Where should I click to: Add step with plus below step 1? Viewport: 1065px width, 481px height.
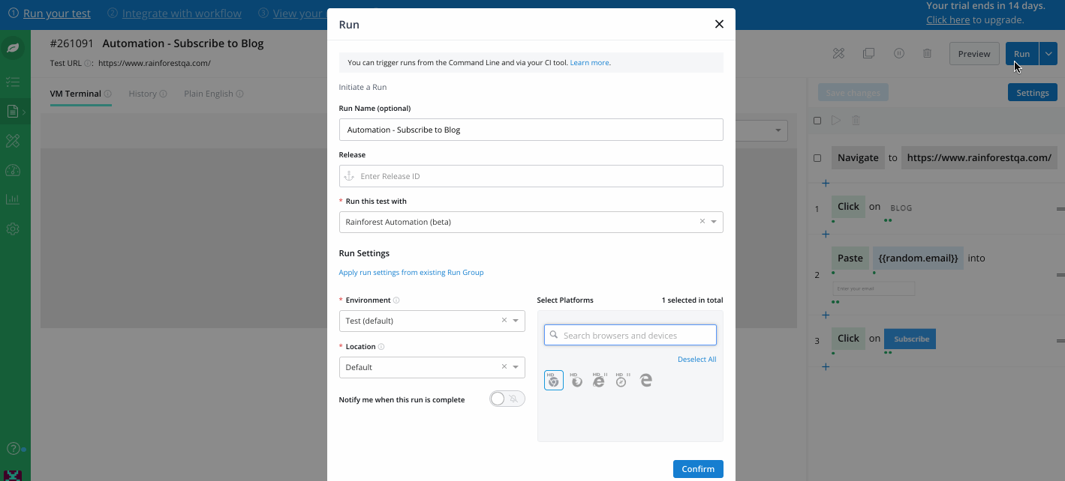click(x=826, y=234)
